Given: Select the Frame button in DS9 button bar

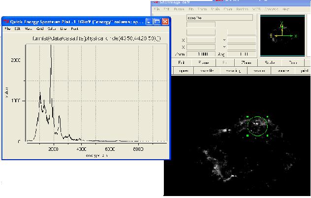Looking at the screenshot, I should coord(204,63).
